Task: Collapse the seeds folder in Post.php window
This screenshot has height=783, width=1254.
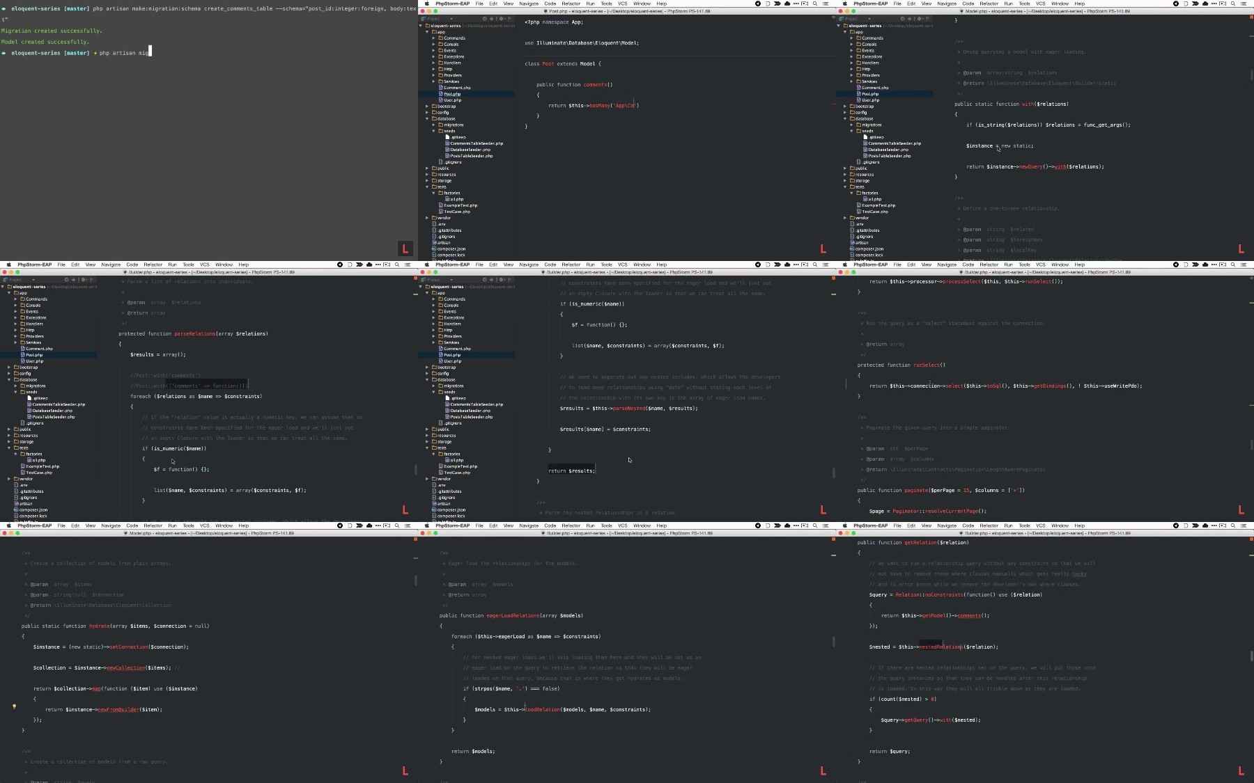Action: tap(433, 131)
